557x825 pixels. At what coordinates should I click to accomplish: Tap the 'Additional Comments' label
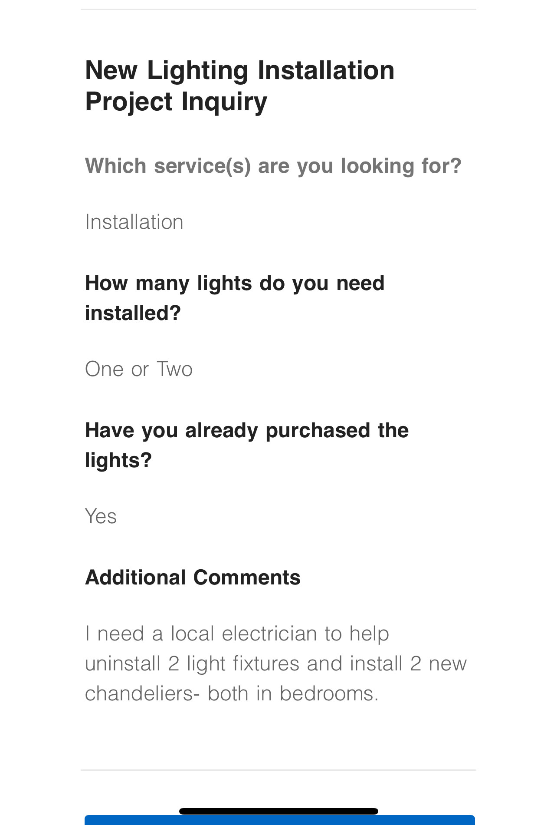click(193, 577)
